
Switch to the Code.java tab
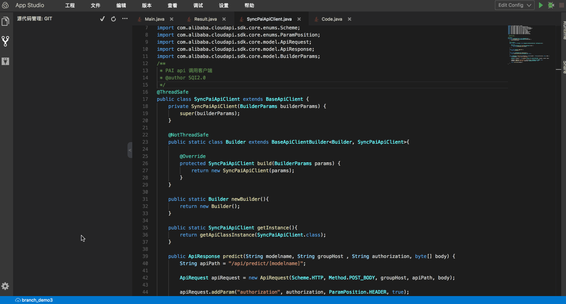(x=332, y=19)
